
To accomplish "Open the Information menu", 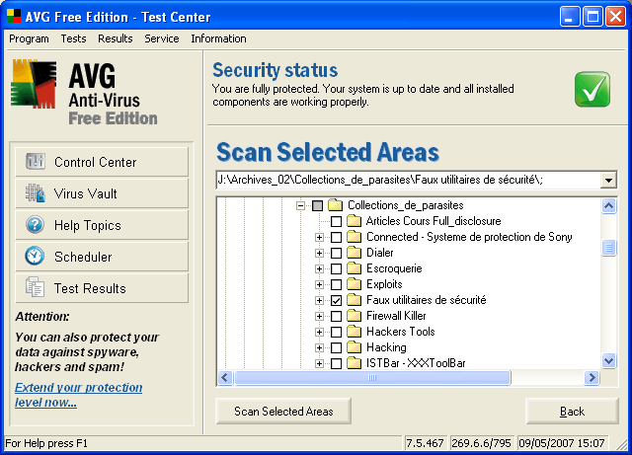I will [x=218, y=38].
